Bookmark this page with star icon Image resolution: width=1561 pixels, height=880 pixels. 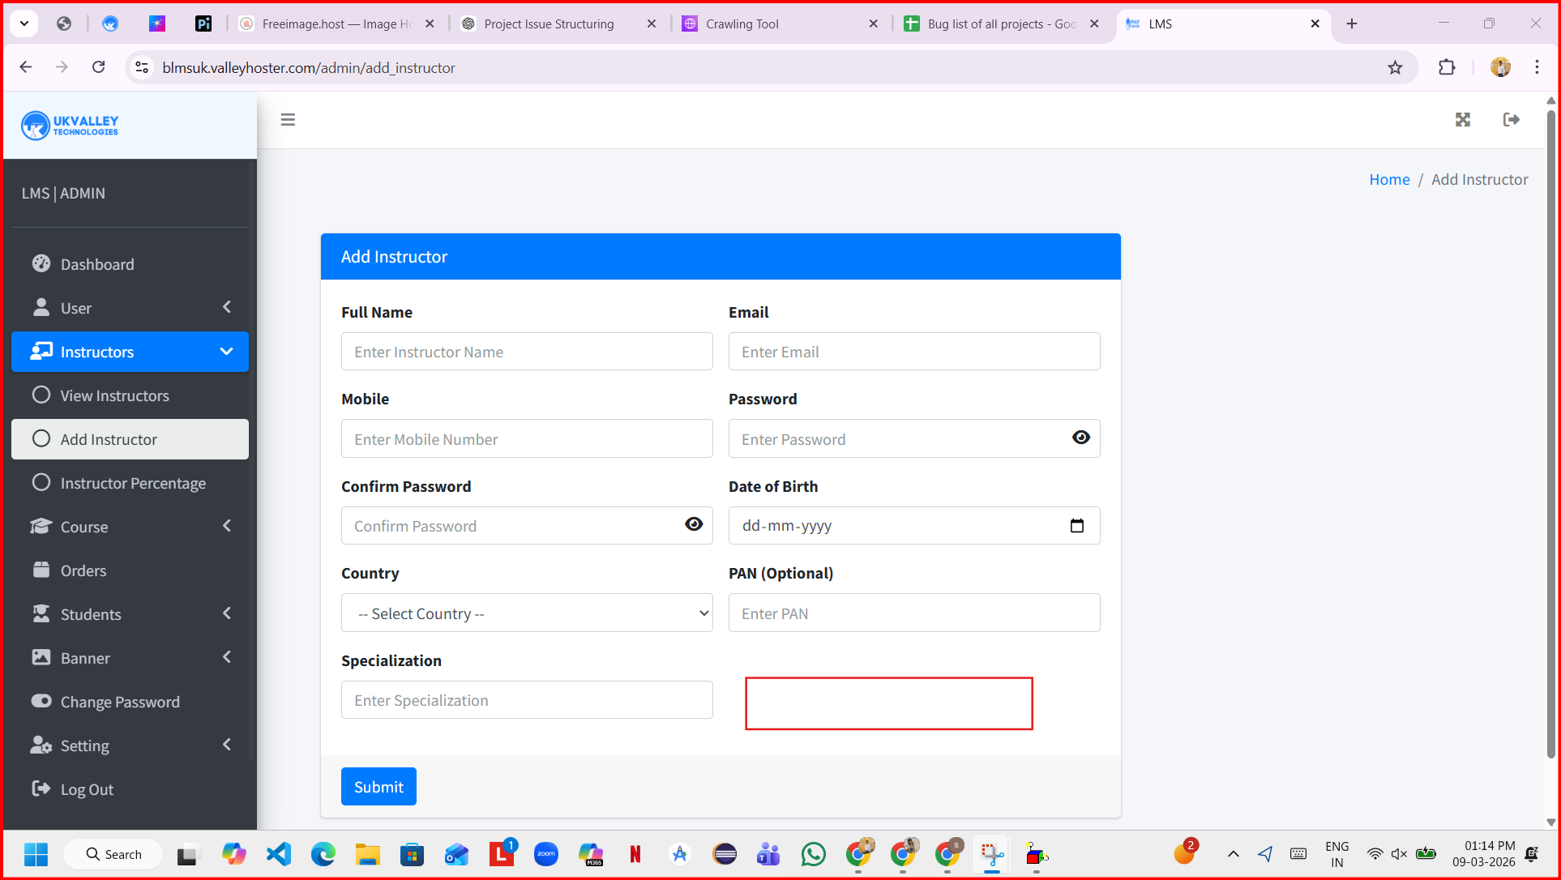point(1395,68)
